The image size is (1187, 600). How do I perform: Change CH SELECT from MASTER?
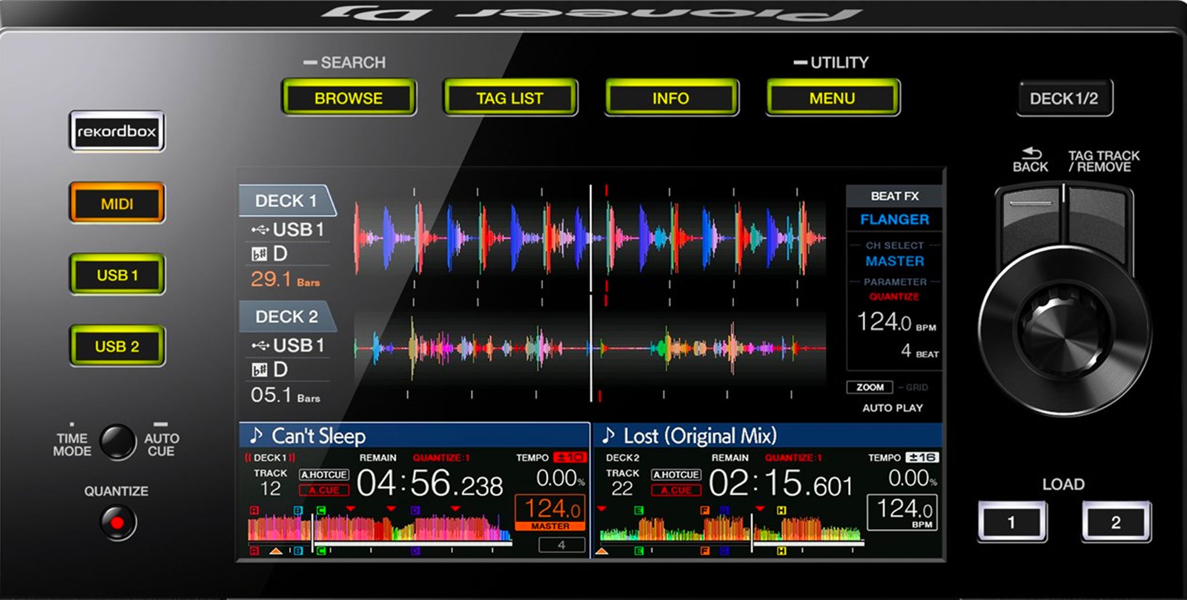pos(894,261)
